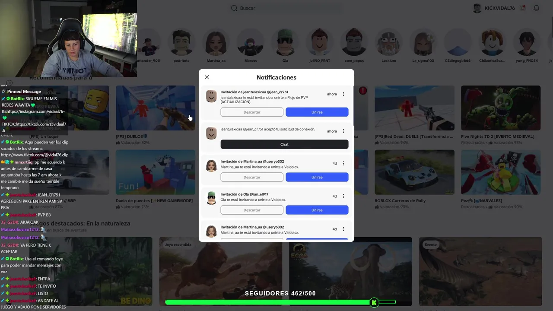553x311 pixels.
Task: Open friend Marcos avatar
Action: 251,42
